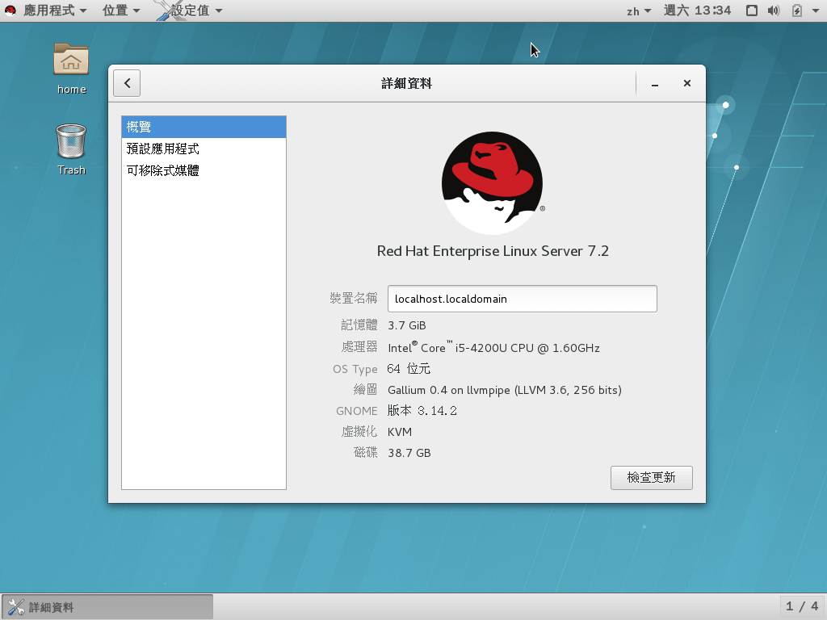Click the Red Hat logo in Details window
This screenshot has width=827, height=620.
492,182
